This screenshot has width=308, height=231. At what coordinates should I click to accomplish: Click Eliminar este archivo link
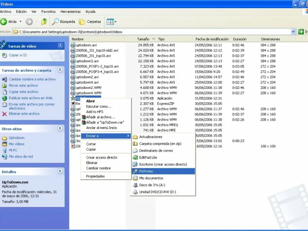24,114
